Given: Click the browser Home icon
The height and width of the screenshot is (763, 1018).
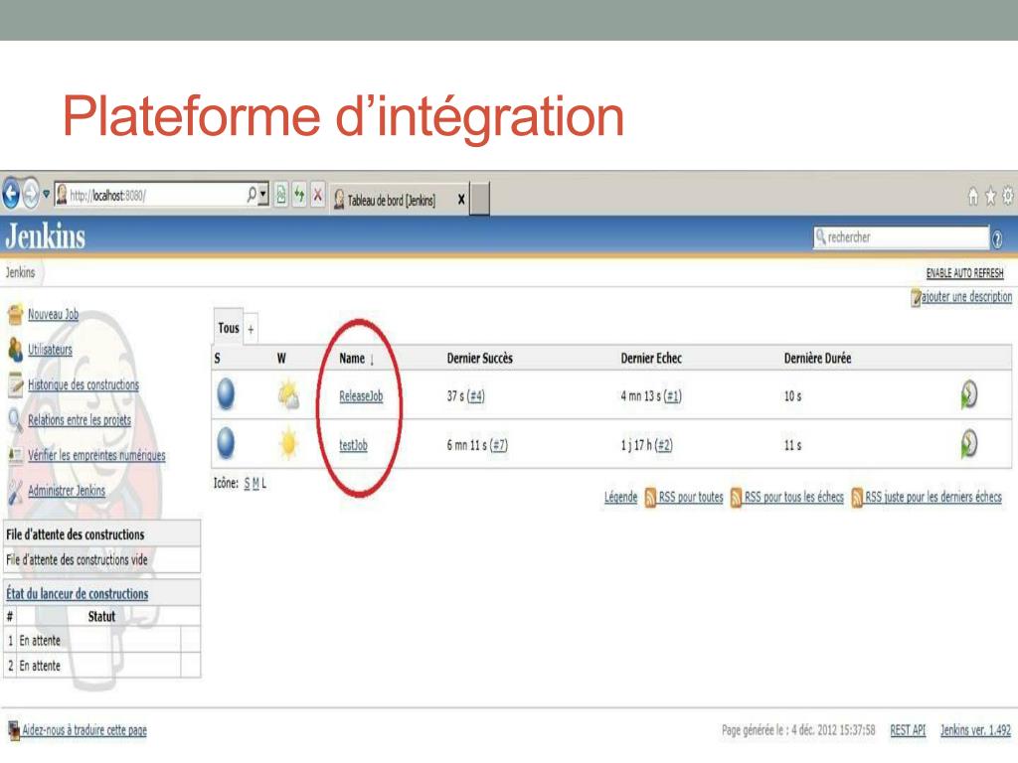Looking at the screenshot, I should (x=972, y=196).
